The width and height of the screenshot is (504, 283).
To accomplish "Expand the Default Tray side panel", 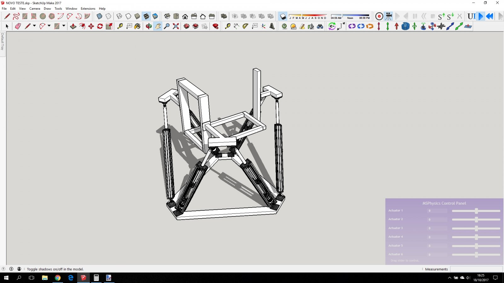I will click(x=3, y=42).
